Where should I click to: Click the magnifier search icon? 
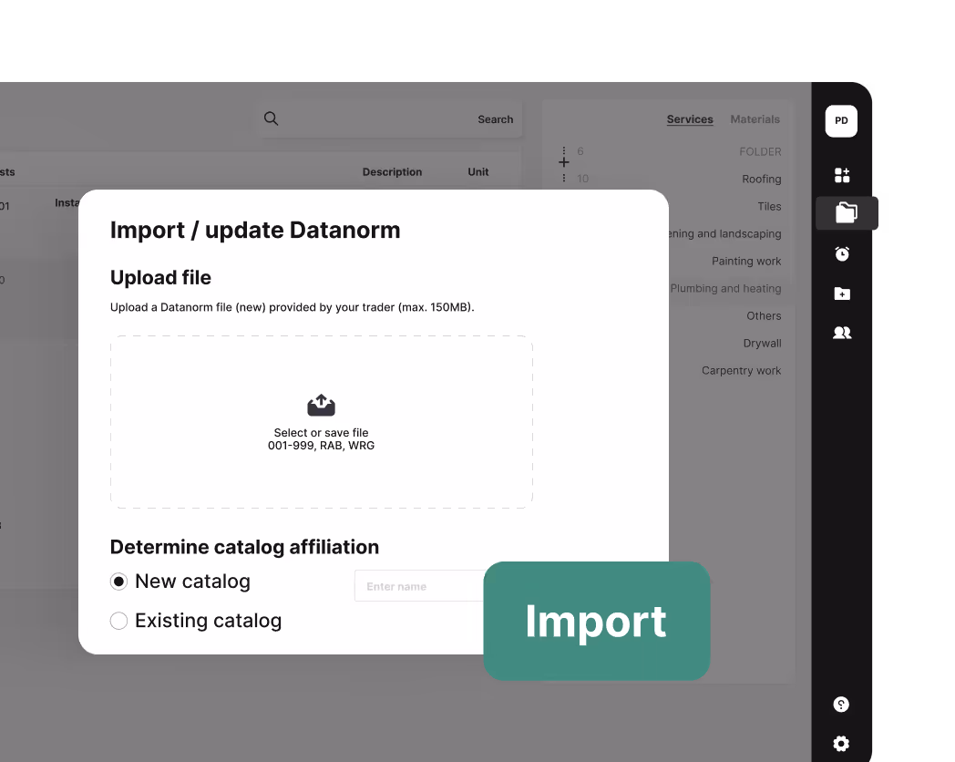tap(271, 118)
